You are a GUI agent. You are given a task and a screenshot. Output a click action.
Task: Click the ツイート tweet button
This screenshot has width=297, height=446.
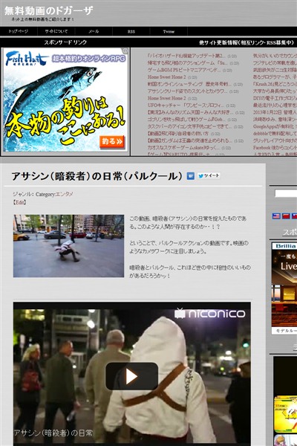[209, 175]
